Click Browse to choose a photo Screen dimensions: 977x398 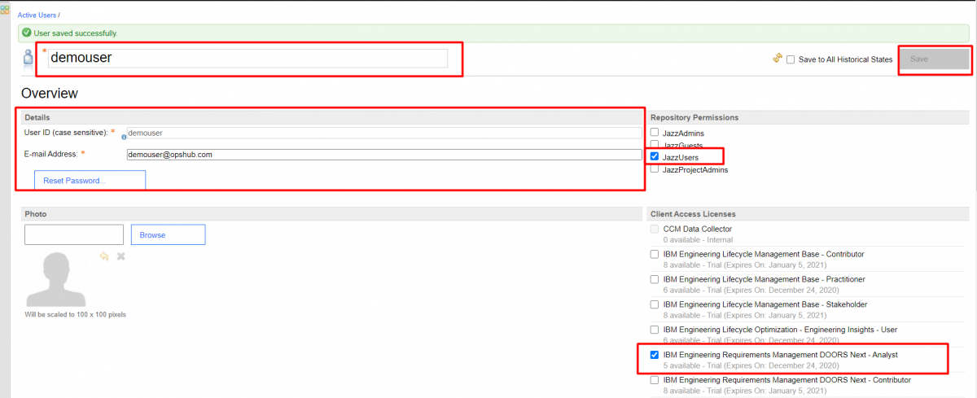point(168,234)
